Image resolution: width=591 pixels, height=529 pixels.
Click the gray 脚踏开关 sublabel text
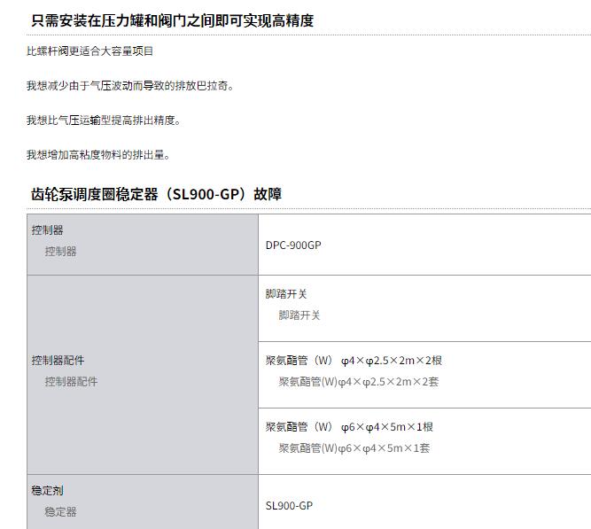coord(299,315)
